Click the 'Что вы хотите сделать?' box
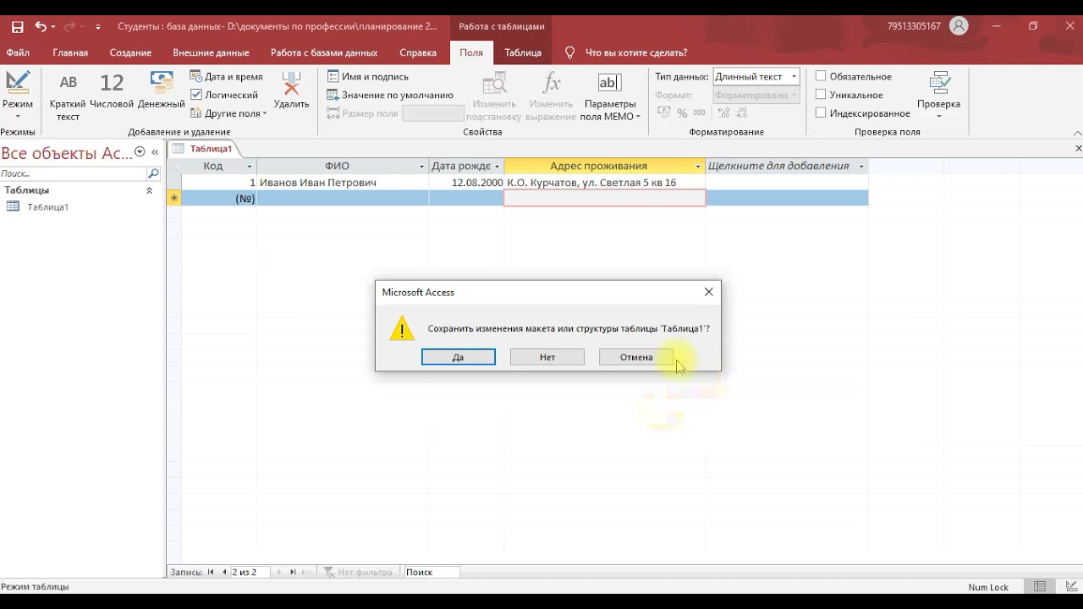The image size is (1083, 609). [636, 52]
